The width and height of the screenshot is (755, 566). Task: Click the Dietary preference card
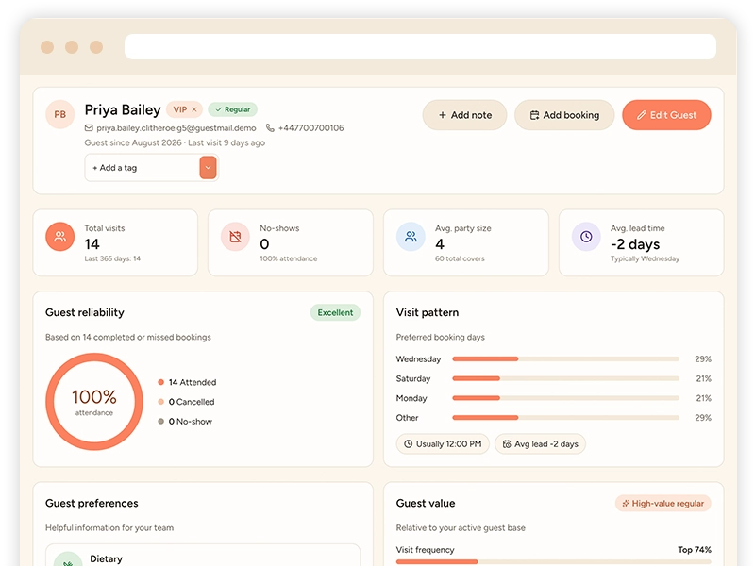coord(203,556)
